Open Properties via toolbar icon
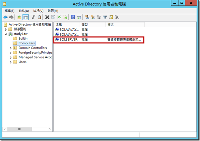 coord(53,17)
